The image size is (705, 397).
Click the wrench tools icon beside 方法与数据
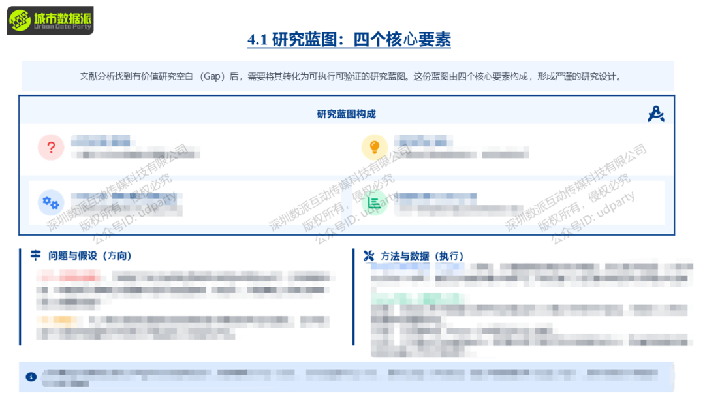coord(369,256)
